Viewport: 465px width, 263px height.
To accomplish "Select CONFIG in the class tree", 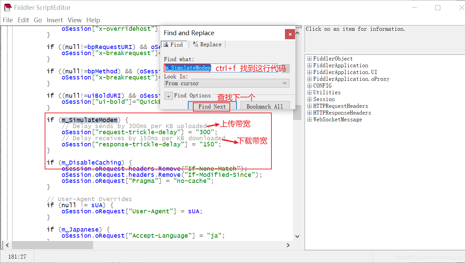I will point(323,86).
